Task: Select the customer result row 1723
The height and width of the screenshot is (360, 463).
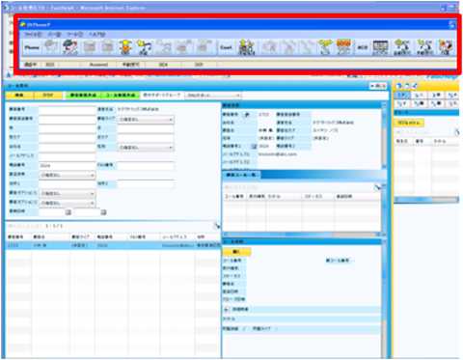Action: coord(113,245)
